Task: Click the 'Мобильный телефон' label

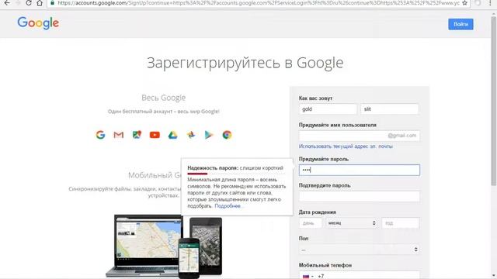Action: [325, 265]
